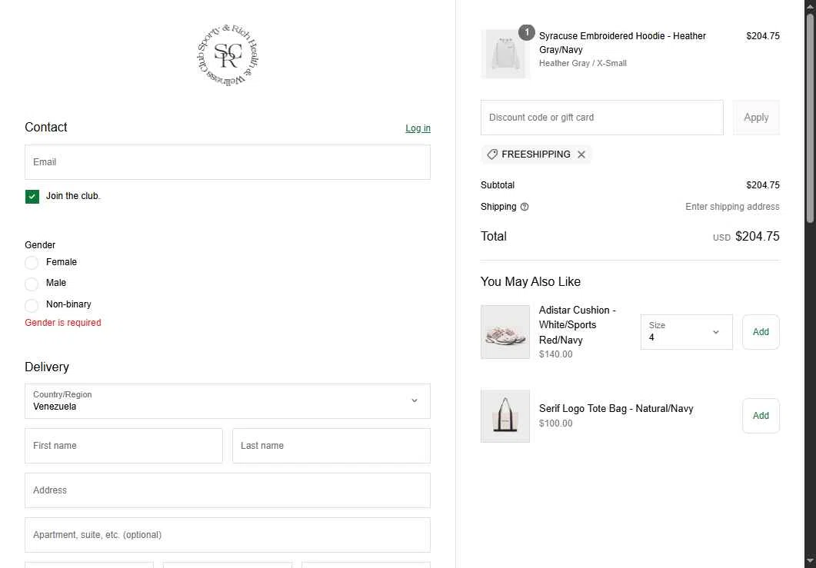Viewport: 816px width, 568px height.
Task: Uncheck the Join the club checkbox
Action: 32,197
